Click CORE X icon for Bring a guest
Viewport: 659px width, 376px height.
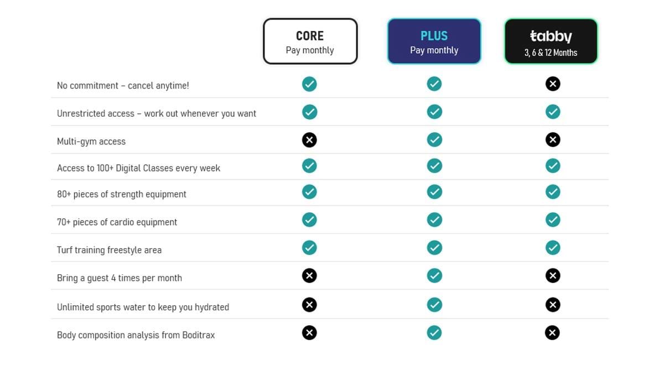pyautogui.click(x=309, y=275)
